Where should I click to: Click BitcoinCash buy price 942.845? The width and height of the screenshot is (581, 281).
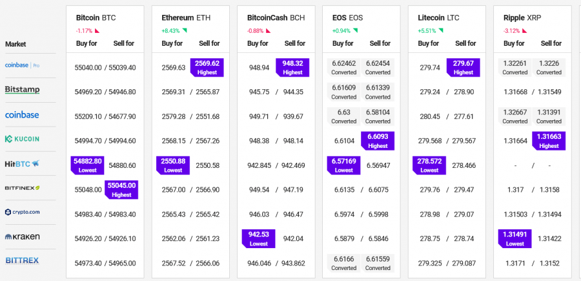[260, 165]
